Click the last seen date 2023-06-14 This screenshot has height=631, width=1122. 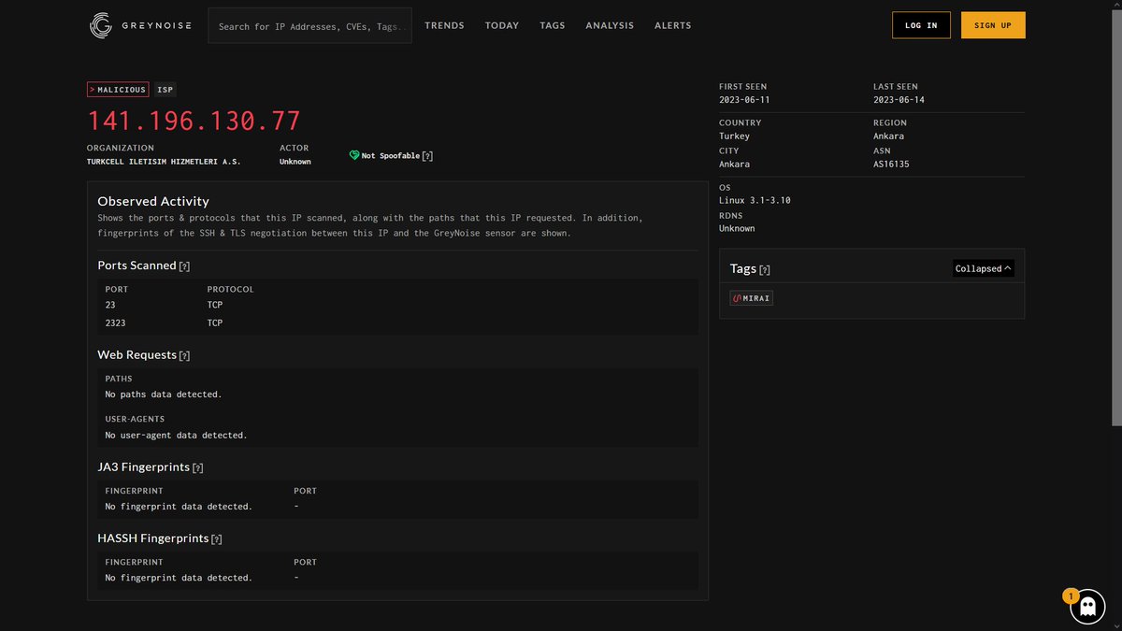point(899,100)
